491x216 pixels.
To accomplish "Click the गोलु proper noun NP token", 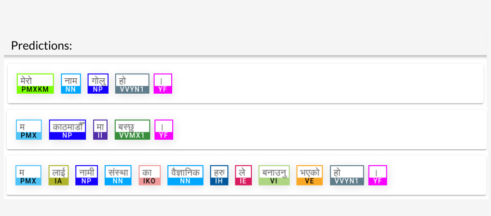I will (98, 84).
